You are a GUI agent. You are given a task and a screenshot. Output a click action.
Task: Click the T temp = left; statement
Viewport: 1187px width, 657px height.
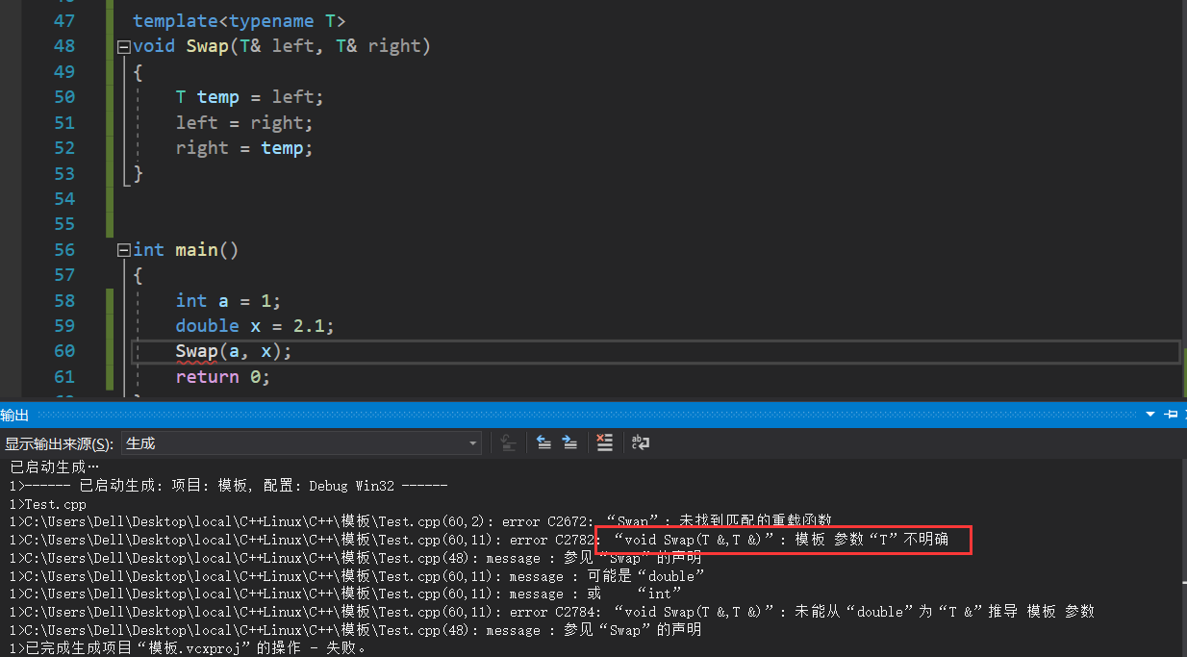(250, 97)
